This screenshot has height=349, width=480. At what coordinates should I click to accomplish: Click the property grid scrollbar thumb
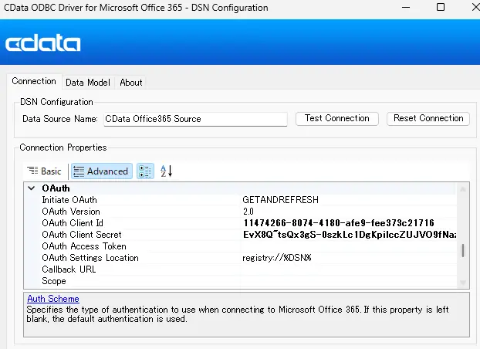tap(463, 250)
